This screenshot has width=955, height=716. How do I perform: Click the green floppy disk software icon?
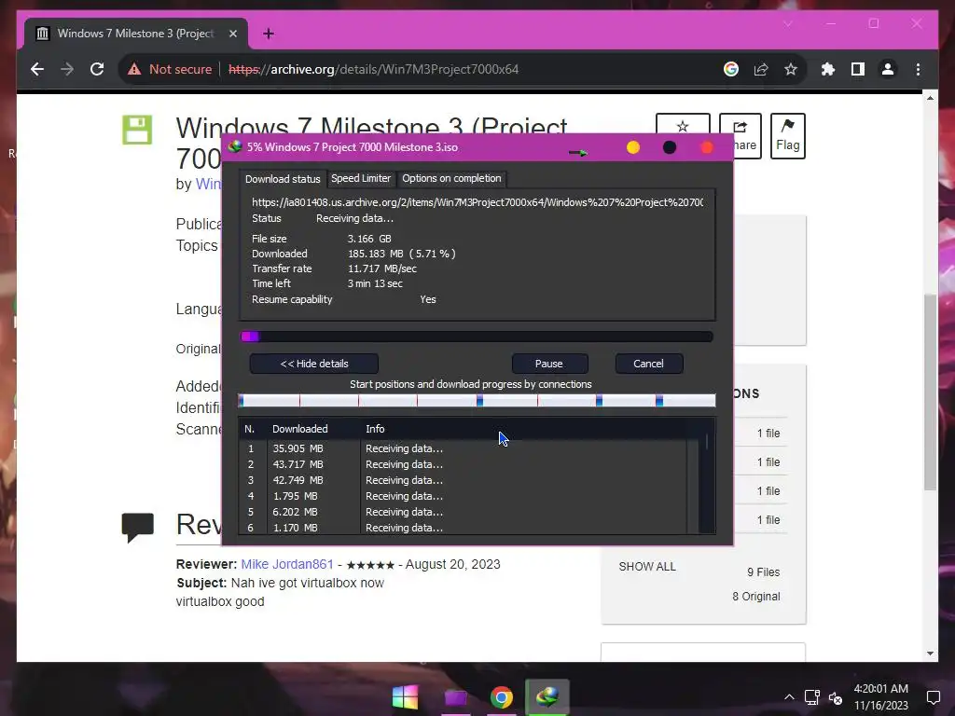(137, 130)
